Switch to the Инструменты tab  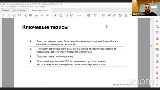point(19,10)
